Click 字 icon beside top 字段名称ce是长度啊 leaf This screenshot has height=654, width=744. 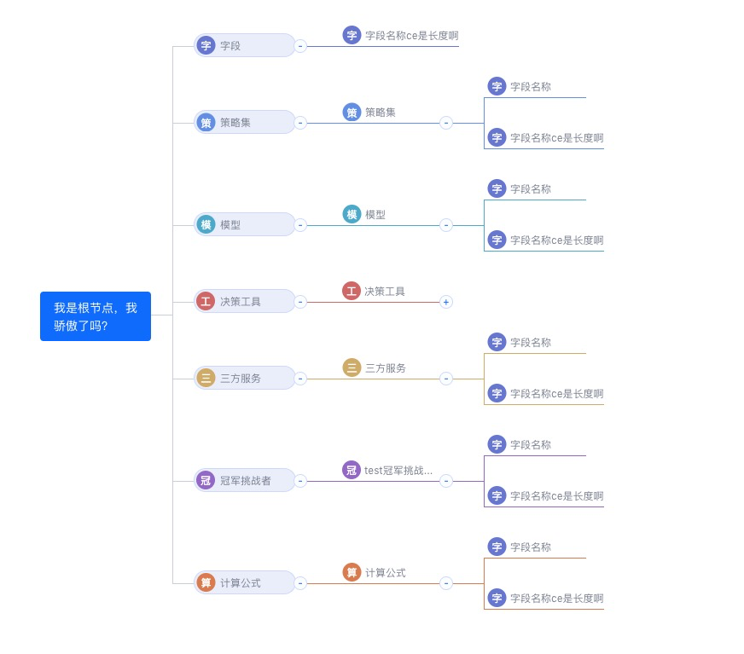352,35
